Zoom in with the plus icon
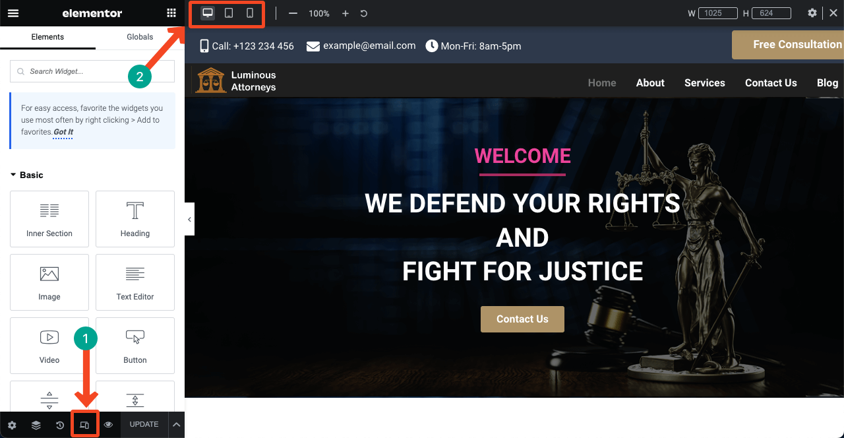844x438 pixels. [346, 13]
